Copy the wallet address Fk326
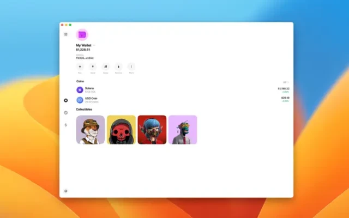The height and width of the screenshot is (218, 349). (x=85, y=58)
